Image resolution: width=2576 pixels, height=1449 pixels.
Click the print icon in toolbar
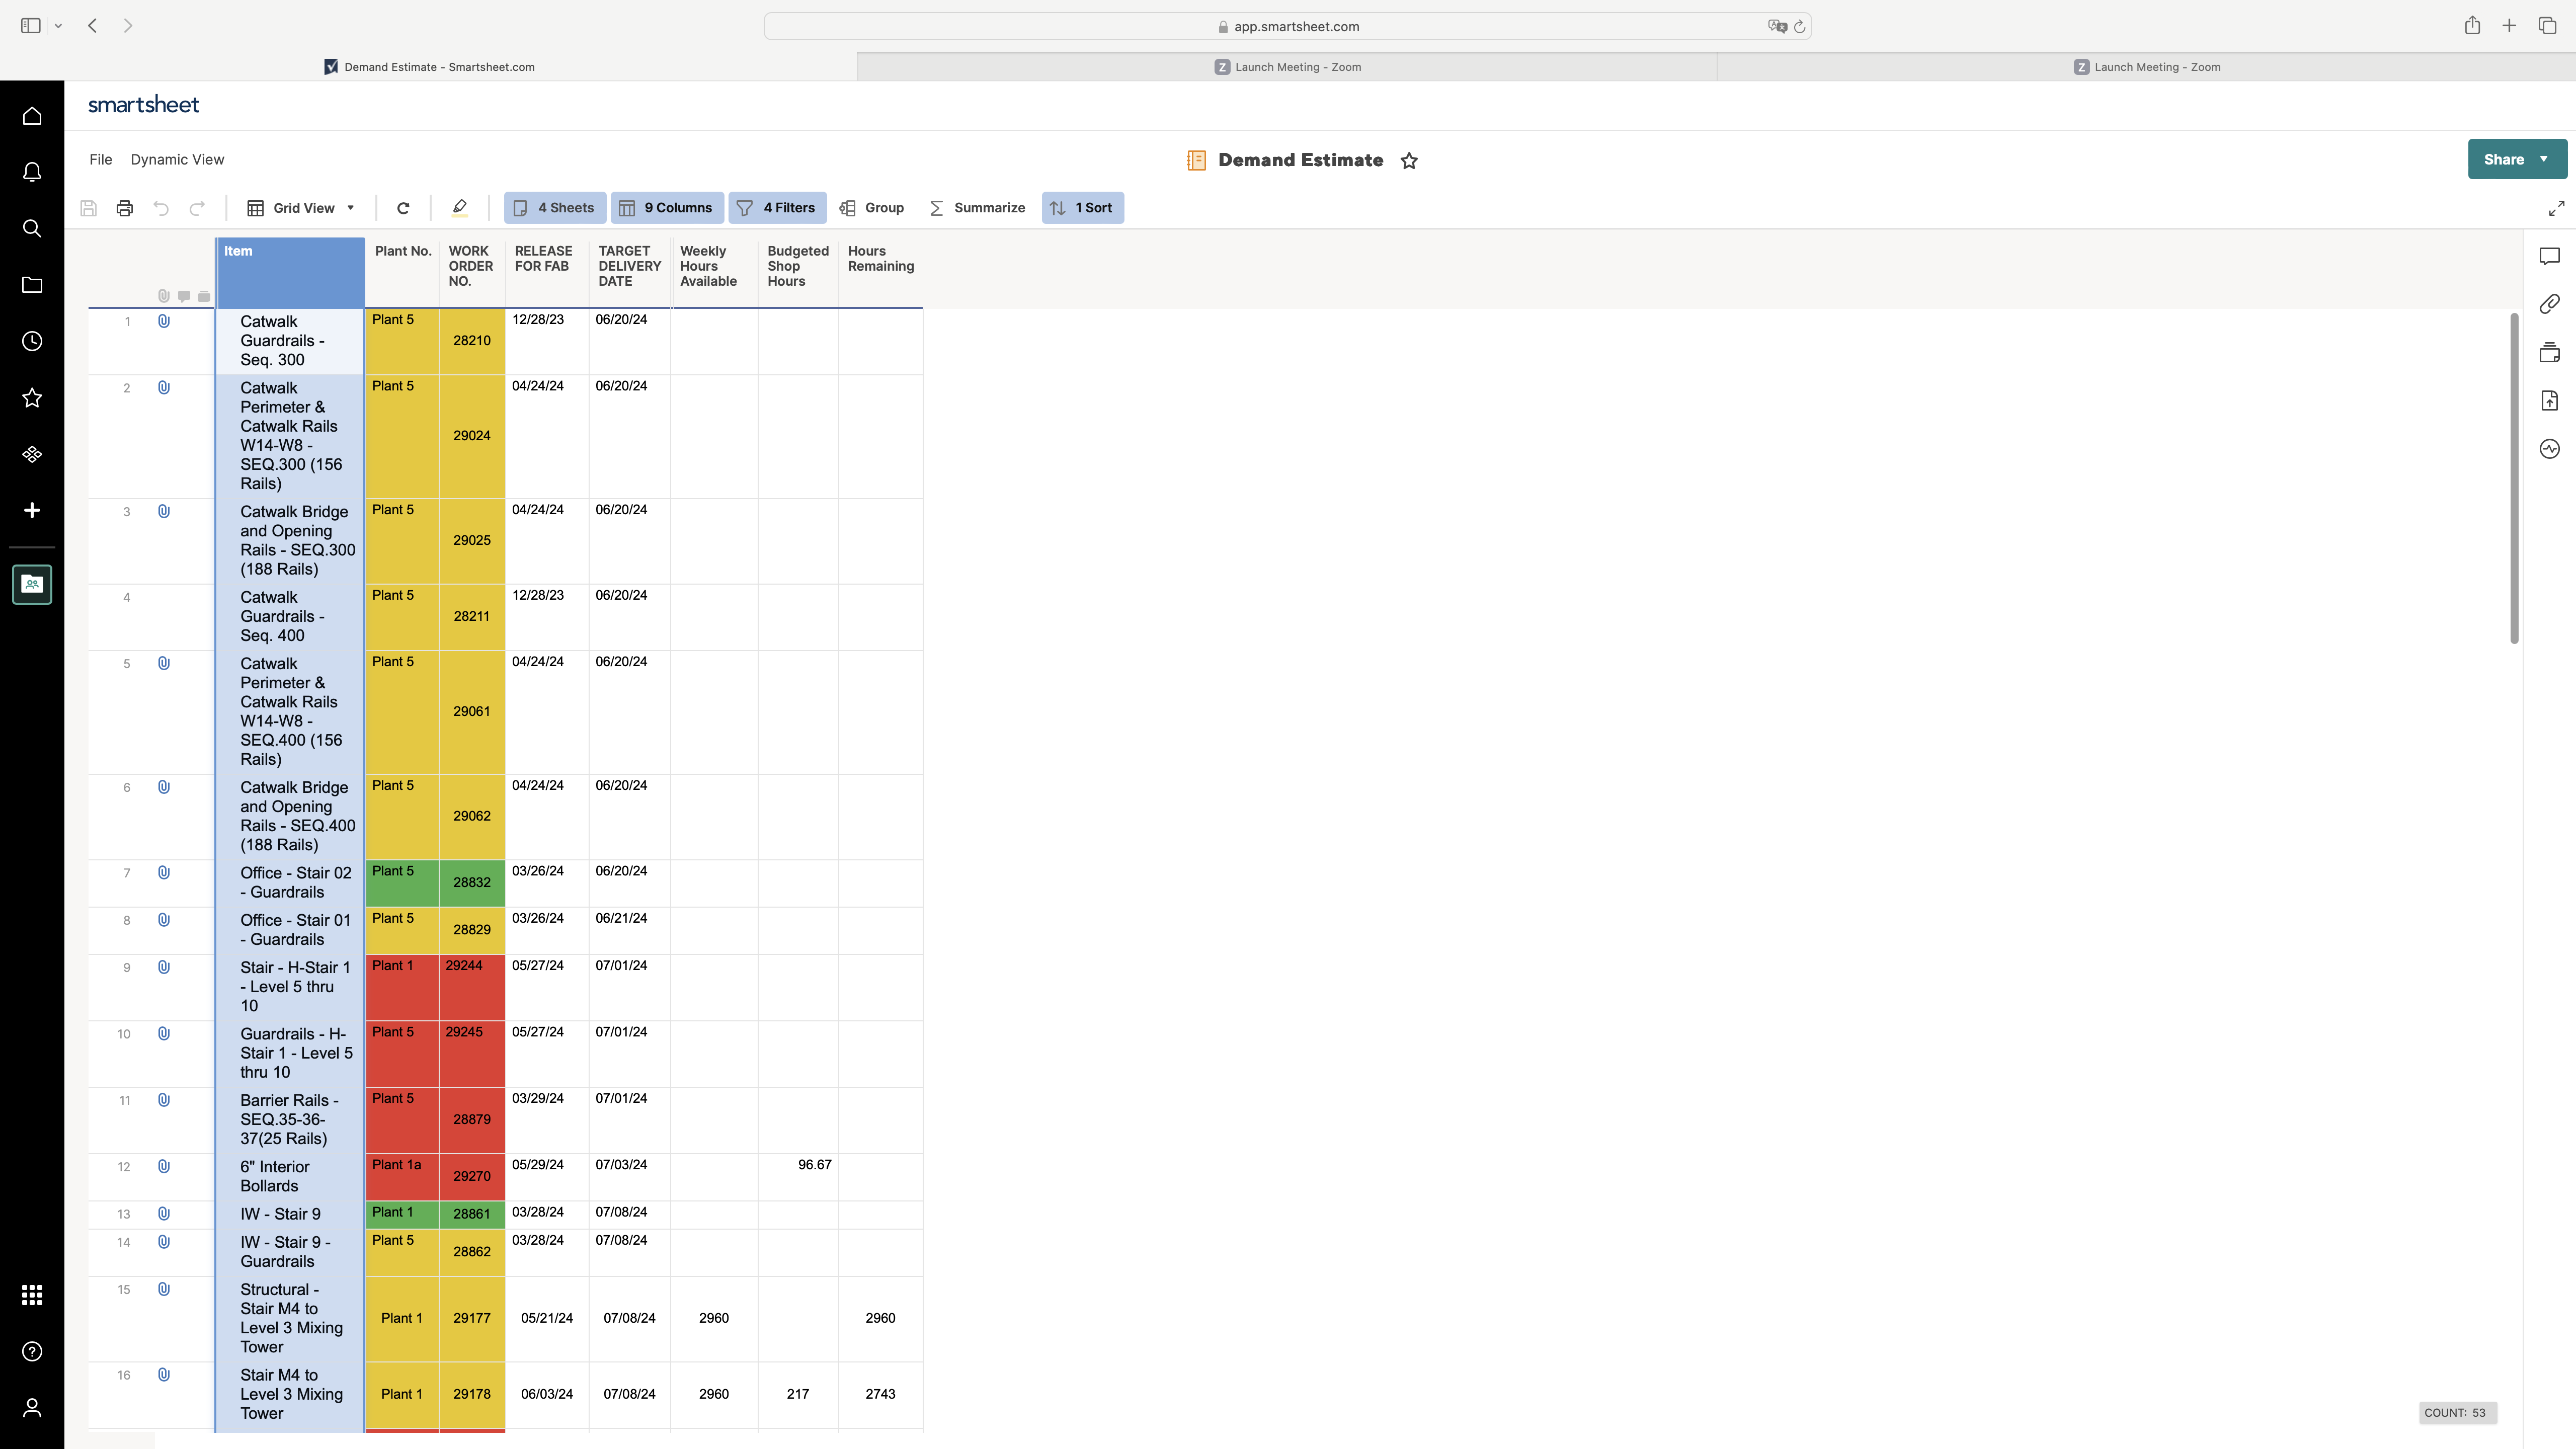click(x=125, y=208)
